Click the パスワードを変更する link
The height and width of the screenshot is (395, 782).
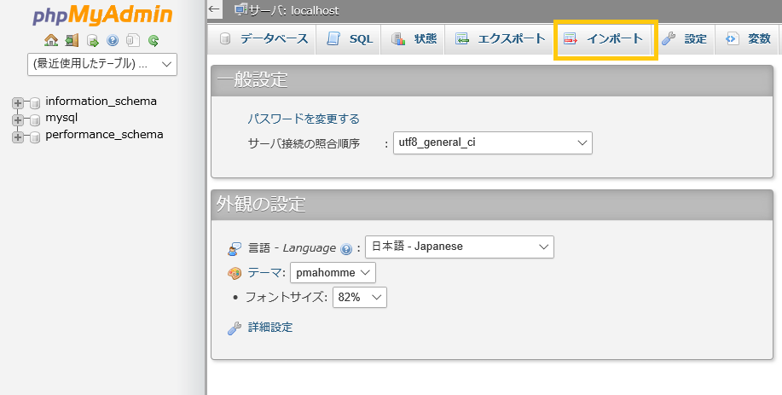[304, 119]
